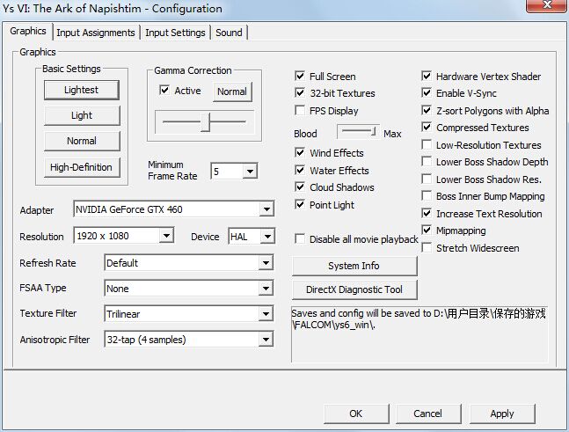
Task: Toggle Enable V-Sync checkbox
Action: pos(427,93)
